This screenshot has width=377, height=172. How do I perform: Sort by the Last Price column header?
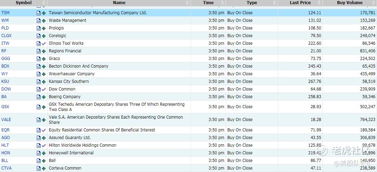pyautogui.click(x=300, y=3)
